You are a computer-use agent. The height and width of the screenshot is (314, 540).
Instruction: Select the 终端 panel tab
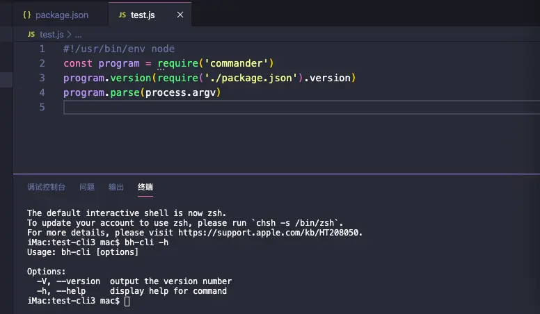(x=145, y=187)
